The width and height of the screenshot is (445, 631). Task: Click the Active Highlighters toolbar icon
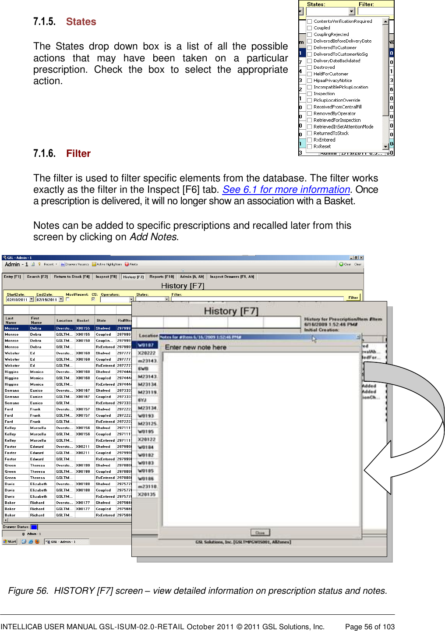(x=105, y=264)
